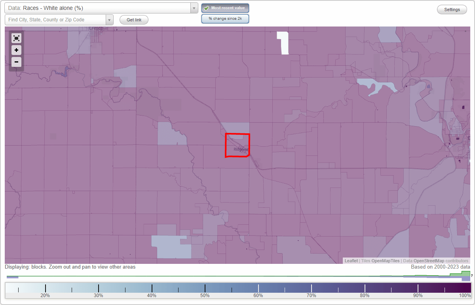Select the red-outlined Ridgeway block
This screenshot has height=305, width=475.
tap(237, 145)
